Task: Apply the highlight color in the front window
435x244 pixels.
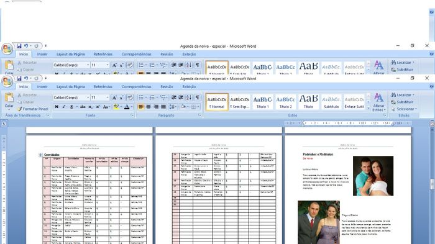Action: (x=116, y=107)
